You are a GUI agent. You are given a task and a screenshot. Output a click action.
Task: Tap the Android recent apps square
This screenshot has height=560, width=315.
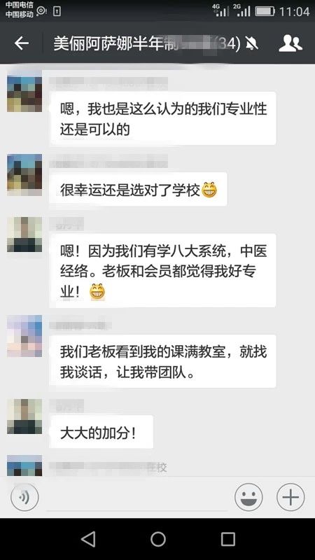point(228,539)
